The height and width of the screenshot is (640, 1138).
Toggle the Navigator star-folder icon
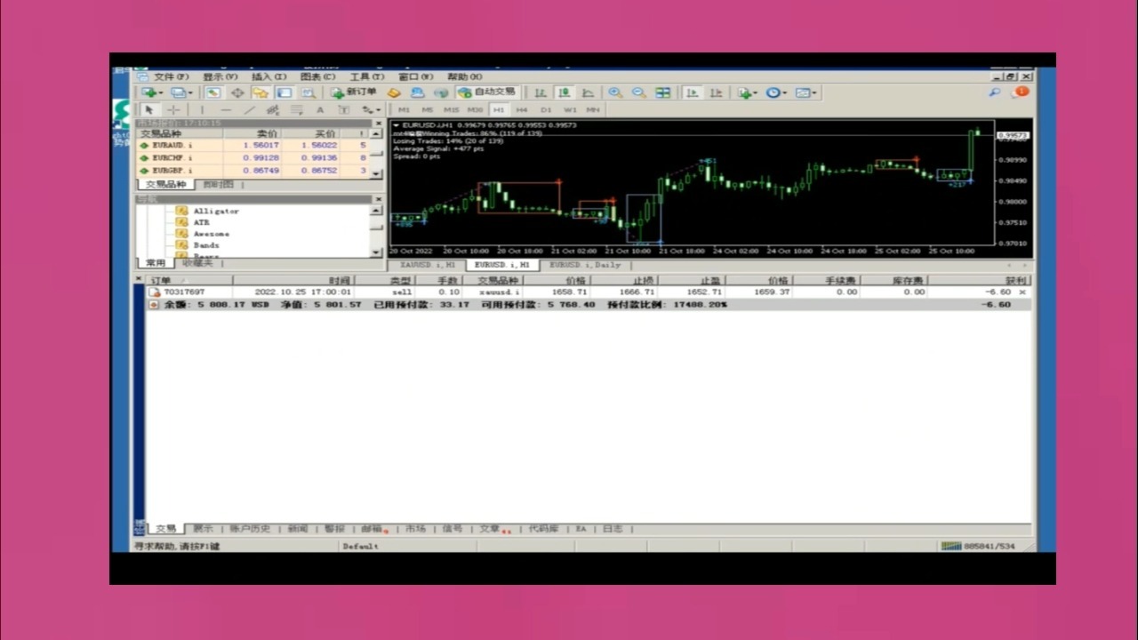point(260,92)
